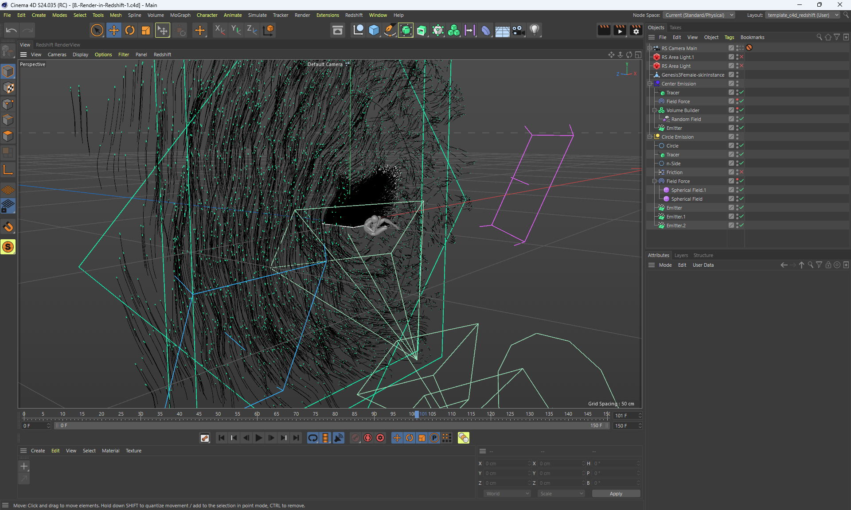Click the Render to Picture Viewer icon
The image size is (851, 510).
point(620,30)
